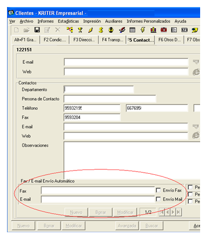Viewport: 205px width, 236px height.
Task: Click the bottom bar Borrar button
Action: [49, 226]
